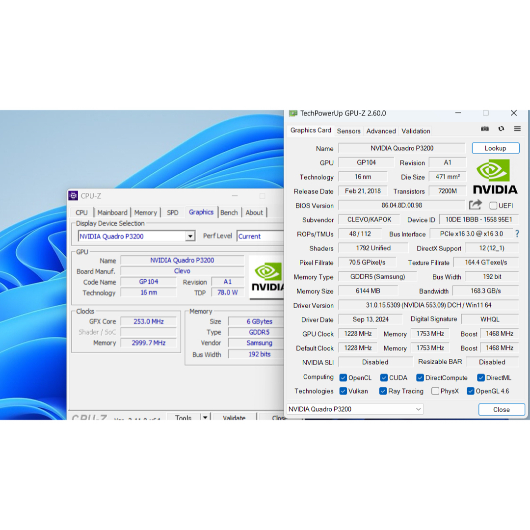Toggle the DirectML checkbox

(x=480, y=377)
